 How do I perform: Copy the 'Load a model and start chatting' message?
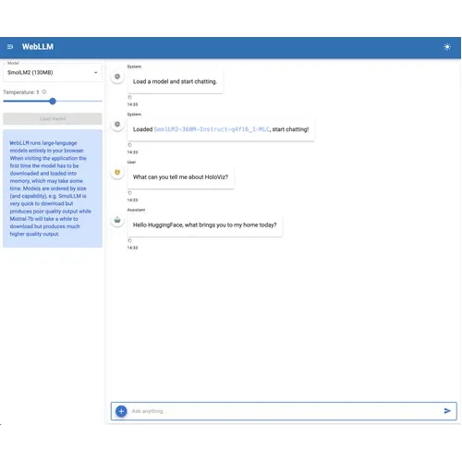coord(129,97)
